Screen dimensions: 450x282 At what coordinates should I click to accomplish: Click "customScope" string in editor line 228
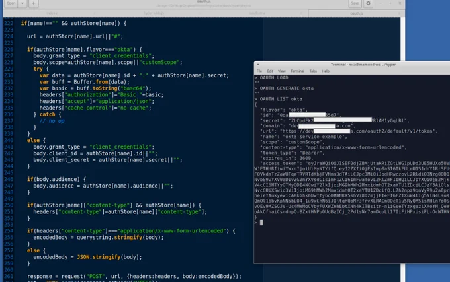coord(159,63)
